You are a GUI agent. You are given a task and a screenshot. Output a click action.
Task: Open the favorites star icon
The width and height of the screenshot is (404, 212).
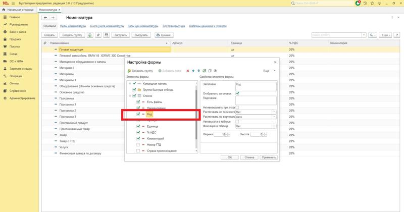coord(372,4)
